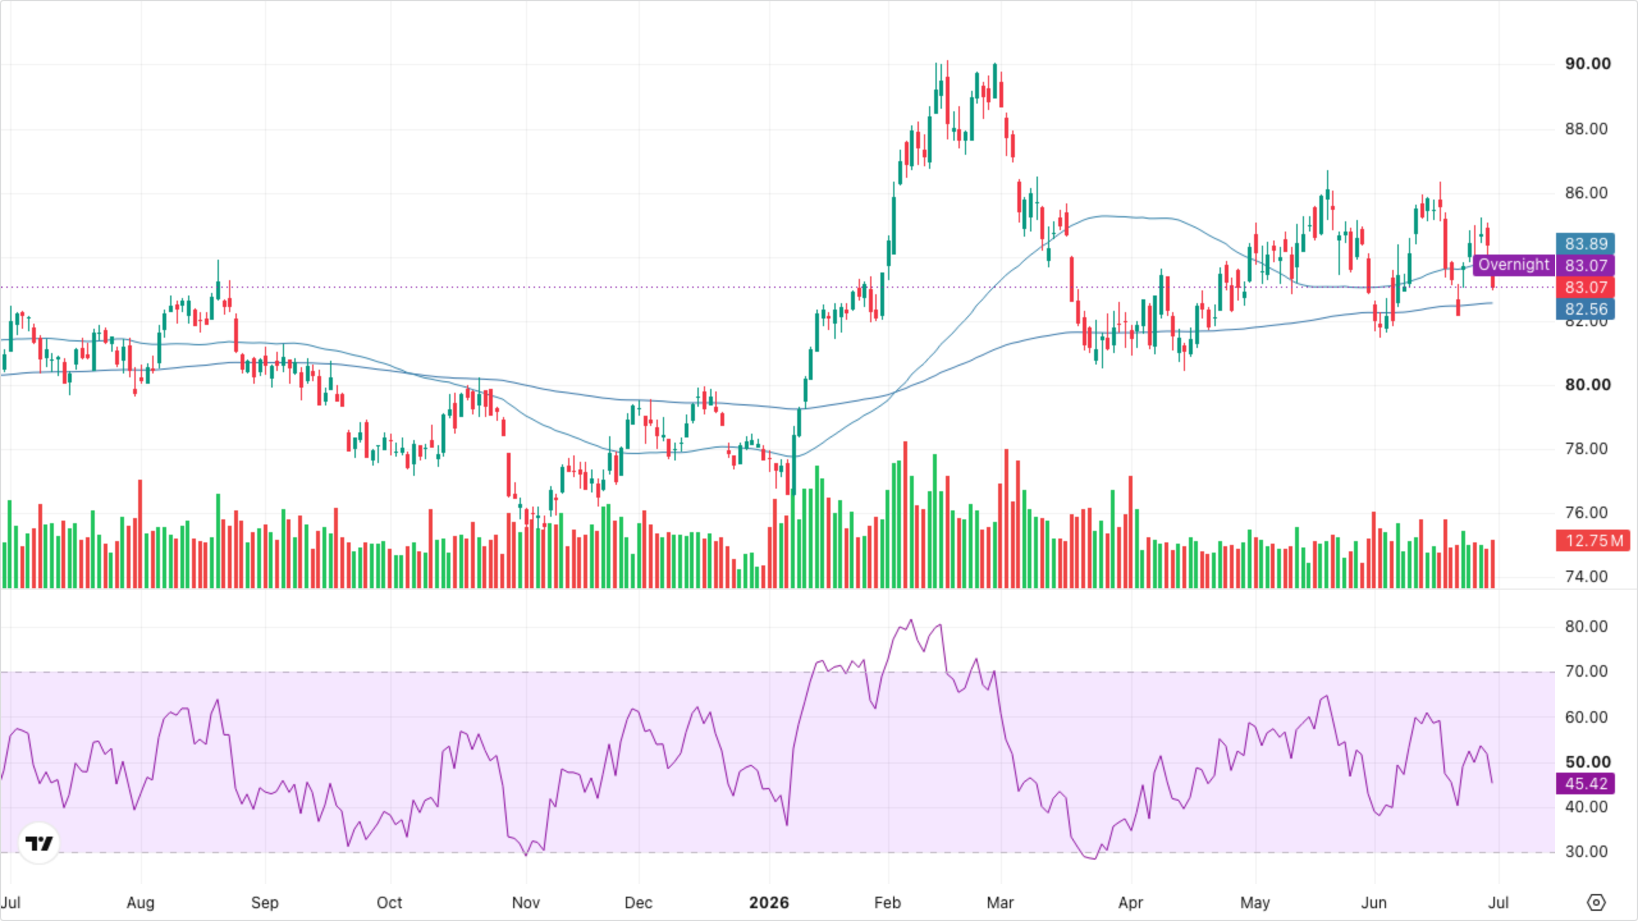
Task: Click the Jun label on time axis
Action: (x=1374, y=902)
